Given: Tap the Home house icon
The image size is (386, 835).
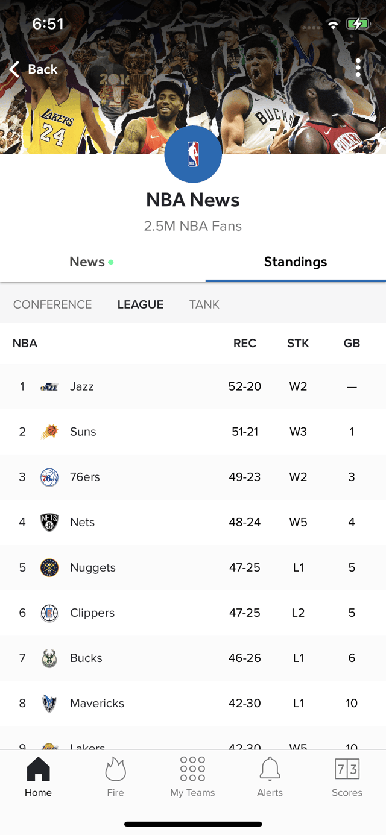Looking at the screenshot, I should [38, 769].
